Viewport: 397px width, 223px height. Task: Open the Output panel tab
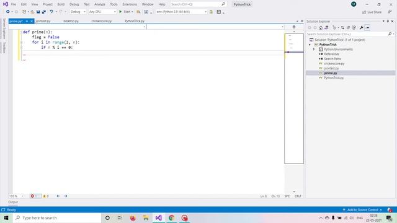pos(13,202)
